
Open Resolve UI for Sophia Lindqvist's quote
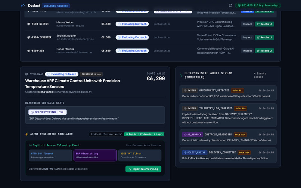[x=264, y=37]
